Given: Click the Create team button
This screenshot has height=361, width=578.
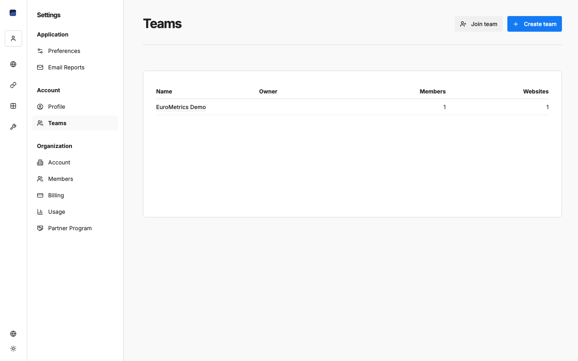Looking at the screenshot, I should coord(535,24).
